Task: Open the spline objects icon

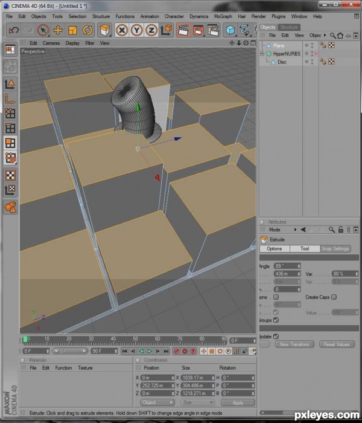Action: tap(244, 30)
